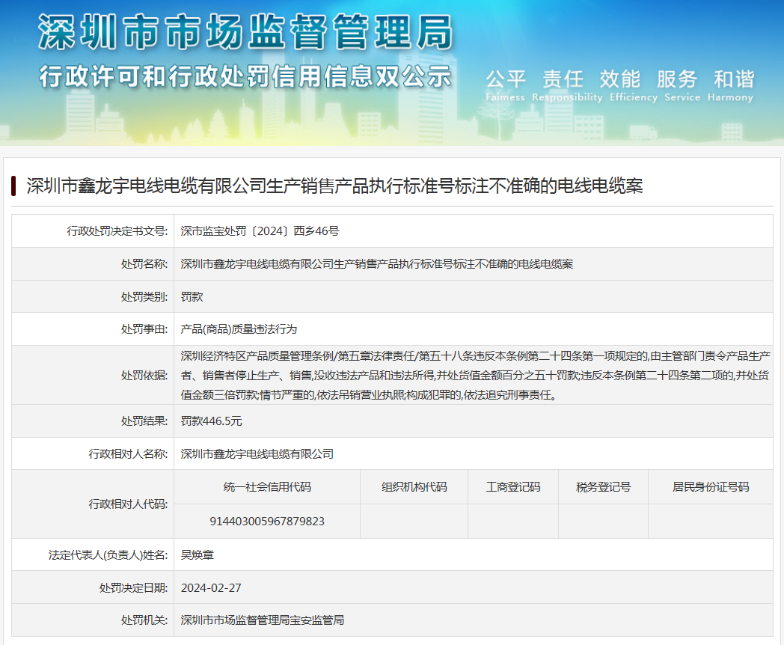
Task: Click the 处罚依据 legal basis paragraph
Action: (476, 376)
